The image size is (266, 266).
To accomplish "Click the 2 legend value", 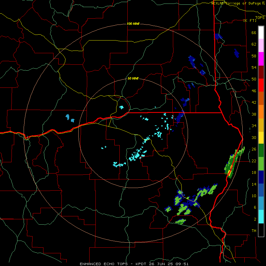I will 255,219.
